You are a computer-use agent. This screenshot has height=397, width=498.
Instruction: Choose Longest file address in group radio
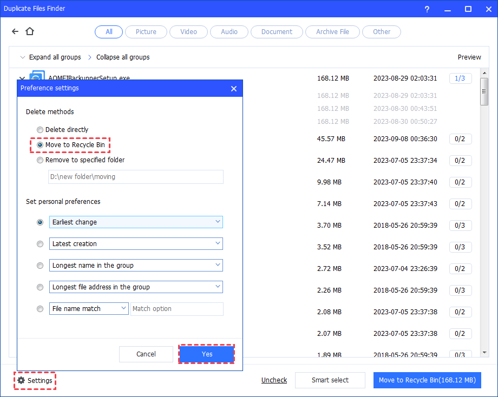click(x=40, y=287)
